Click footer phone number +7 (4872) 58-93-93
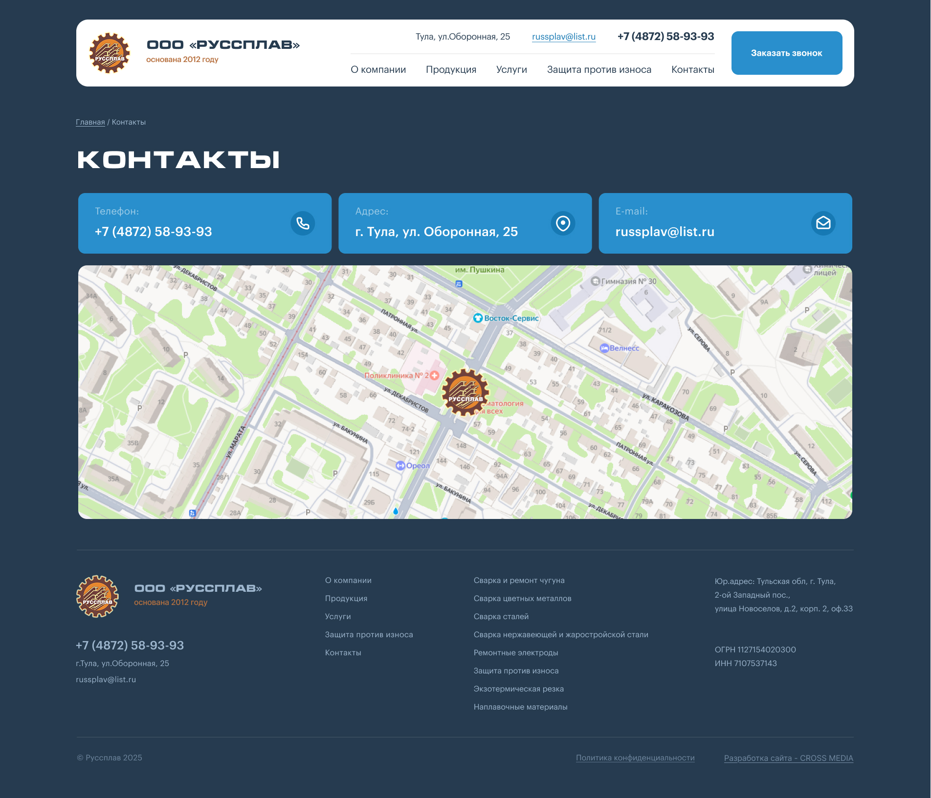The width and height of the screenshot is (931, 798). point(130,646)
